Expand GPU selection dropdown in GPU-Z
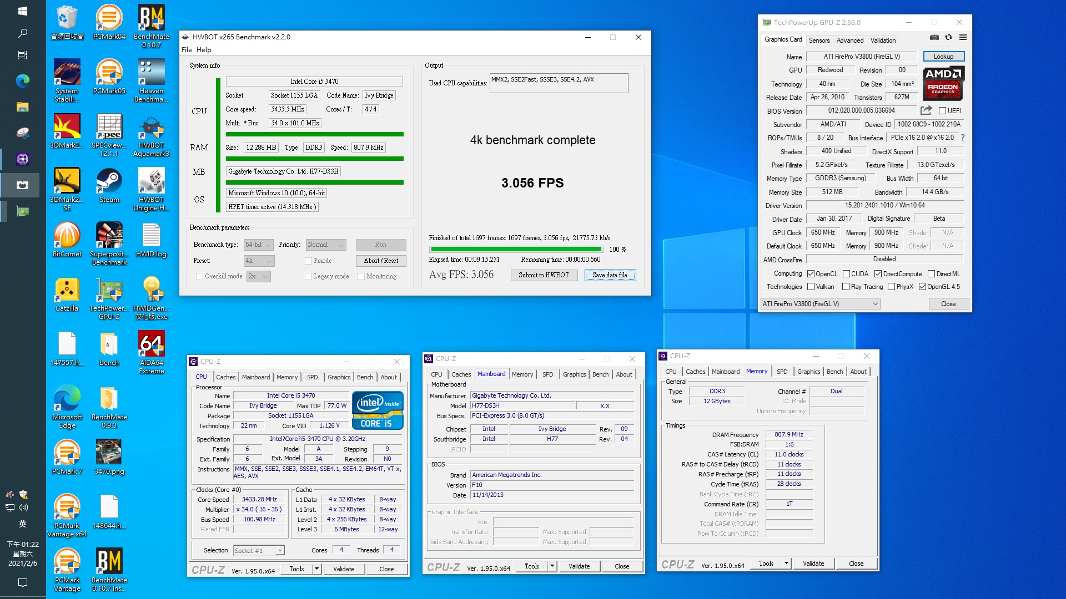The height and width of the screenshot is (599, 1066). [x=820, y=304]
